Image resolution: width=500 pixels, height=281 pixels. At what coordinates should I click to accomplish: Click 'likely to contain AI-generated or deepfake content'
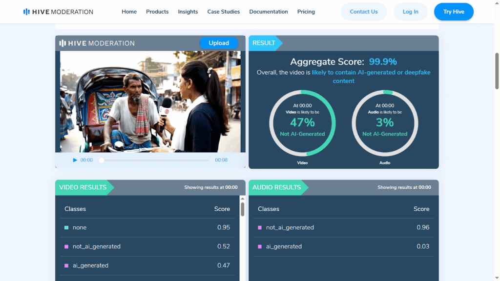pyautogui.click(x=371, y=77)
